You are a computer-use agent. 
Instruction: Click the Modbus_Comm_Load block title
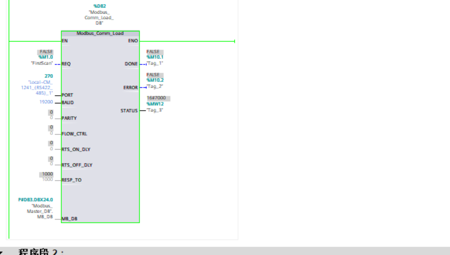(100, 34)
